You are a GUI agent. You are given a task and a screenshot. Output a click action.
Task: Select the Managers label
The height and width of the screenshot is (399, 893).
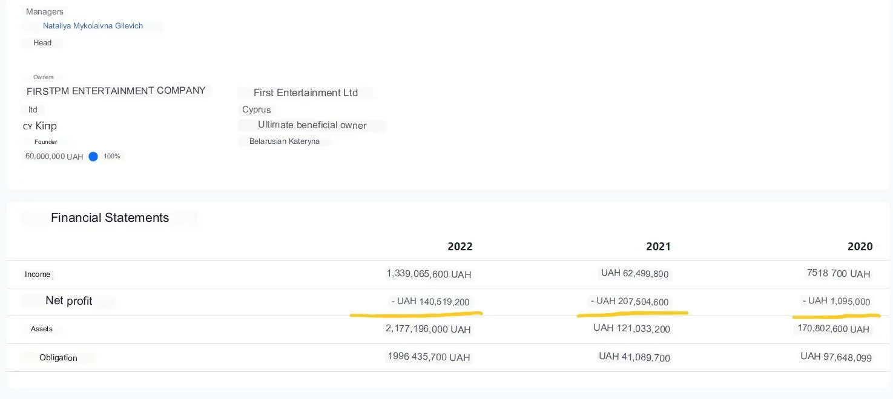45,11
